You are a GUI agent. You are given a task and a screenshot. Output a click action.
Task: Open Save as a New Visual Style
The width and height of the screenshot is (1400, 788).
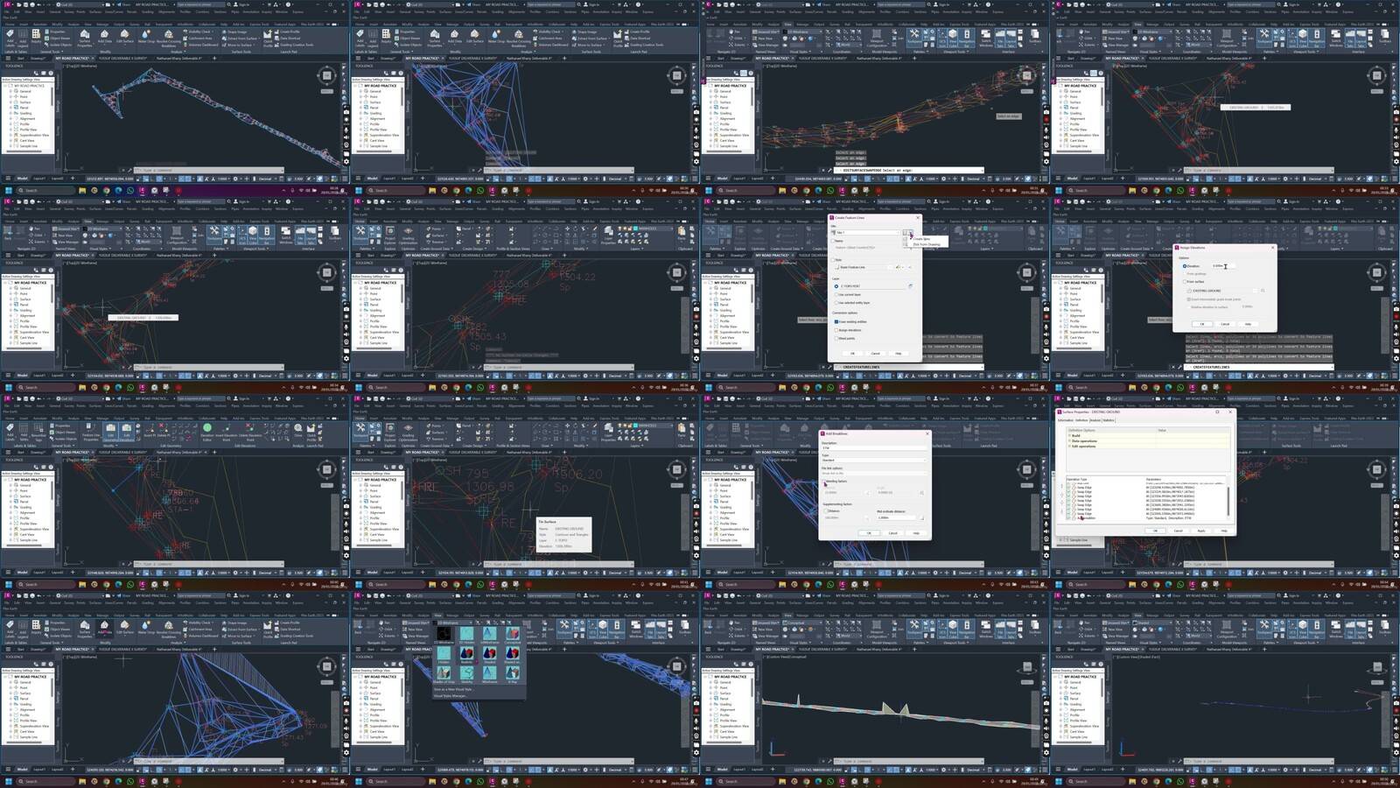453,689
